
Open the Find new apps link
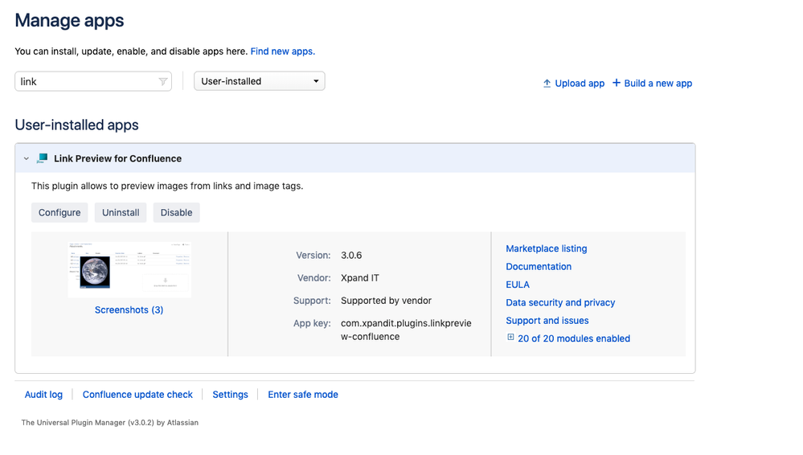tap(282, 51)
